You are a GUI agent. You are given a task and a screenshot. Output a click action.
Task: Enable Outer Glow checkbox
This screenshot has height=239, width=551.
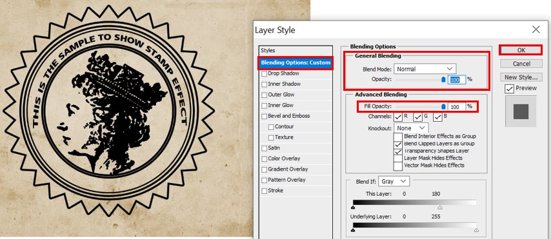tap(265, 95)
